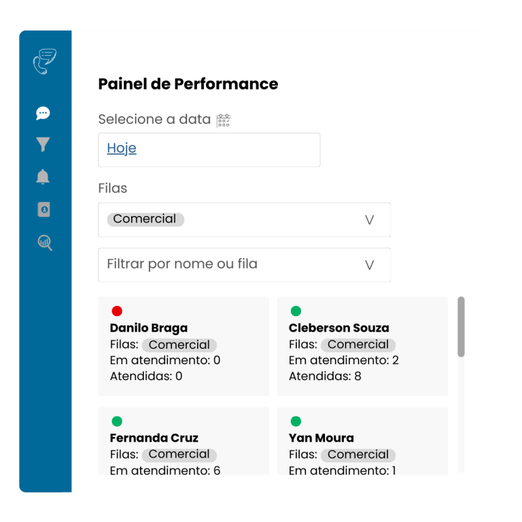522x522 pixels.
Task: Open the notifications bell icon
Action: [43, 177]
